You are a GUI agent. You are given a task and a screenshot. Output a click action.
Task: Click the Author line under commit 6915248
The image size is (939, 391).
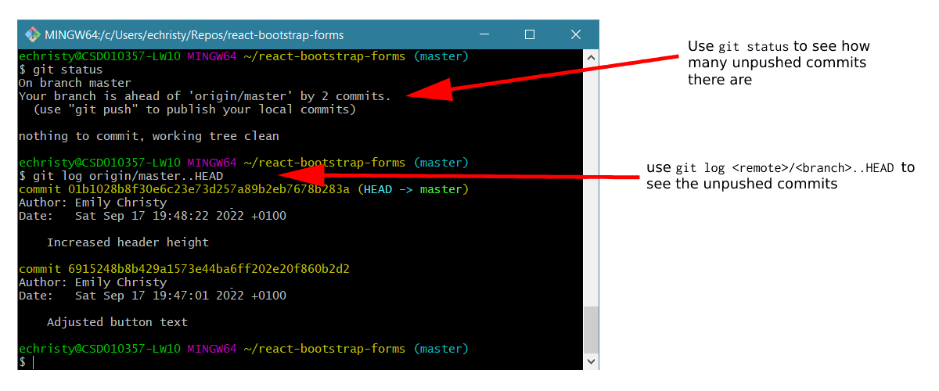92,282
